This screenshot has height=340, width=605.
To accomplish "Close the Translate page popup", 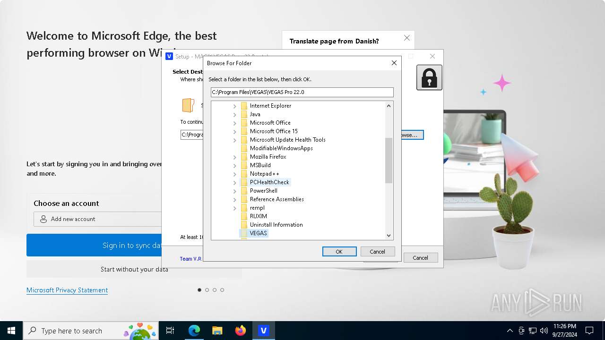I will [x=406, y=38].
